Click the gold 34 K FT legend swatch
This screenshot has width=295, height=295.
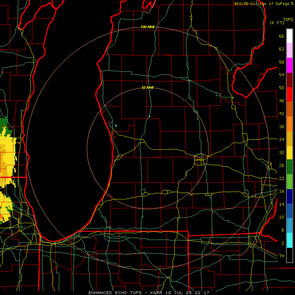289,139
